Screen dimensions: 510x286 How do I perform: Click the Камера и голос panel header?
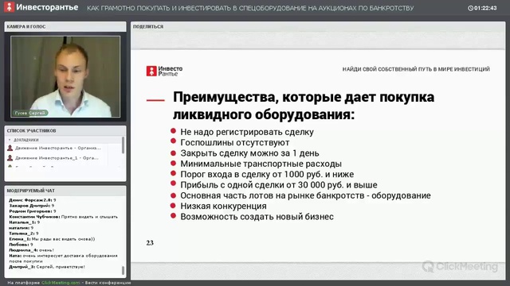pyautogui.click(x=65, y=26)
